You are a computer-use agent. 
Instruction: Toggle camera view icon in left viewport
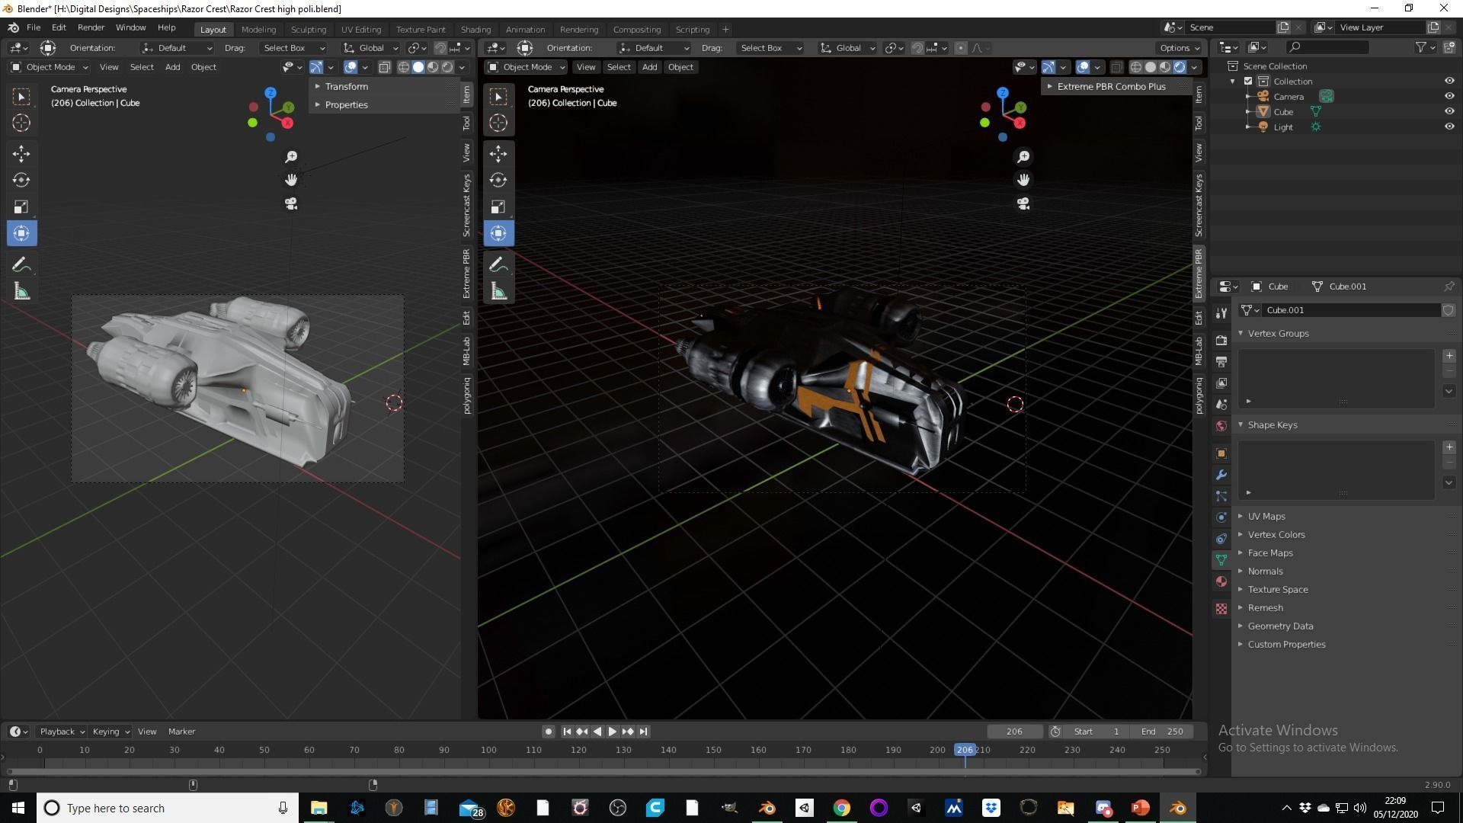tap(291, 203)
